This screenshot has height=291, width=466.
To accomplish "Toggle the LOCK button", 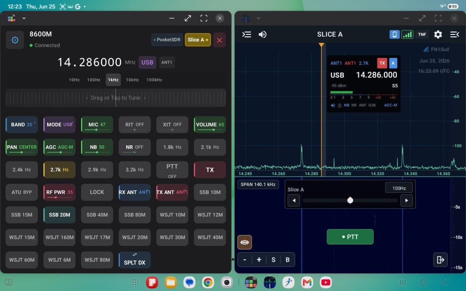I will [97, 192].
